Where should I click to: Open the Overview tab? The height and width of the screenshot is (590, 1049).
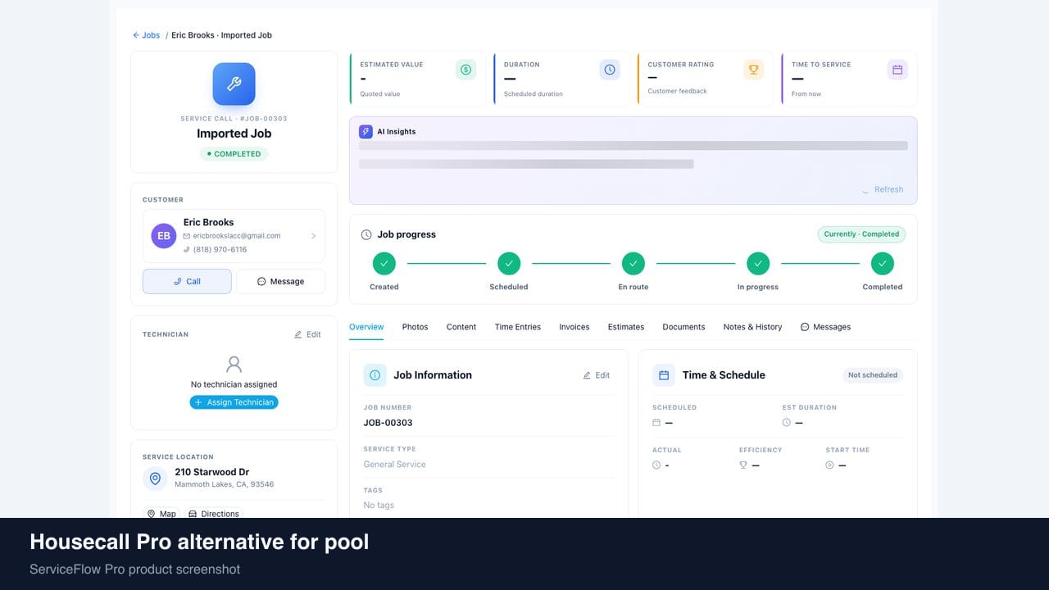pyautogui.click(x=366, y=327)
